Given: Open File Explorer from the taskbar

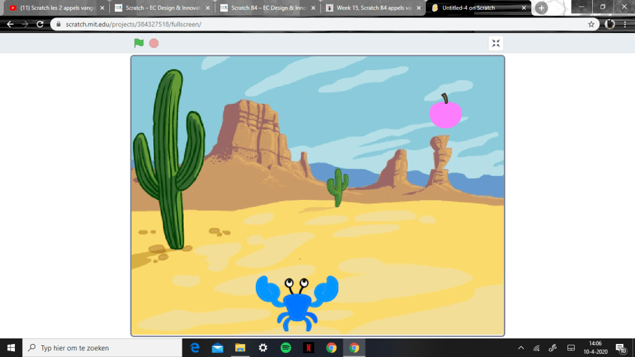Looking at the screenshot, I should point(240,348).
